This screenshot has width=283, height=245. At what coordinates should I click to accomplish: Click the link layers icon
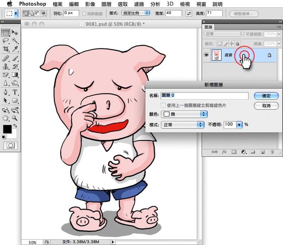pos(214,152)
